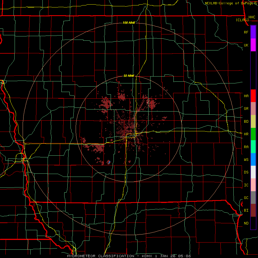Click the 50 NMI range ring label

pyautogui.click(x=129, y=76)
